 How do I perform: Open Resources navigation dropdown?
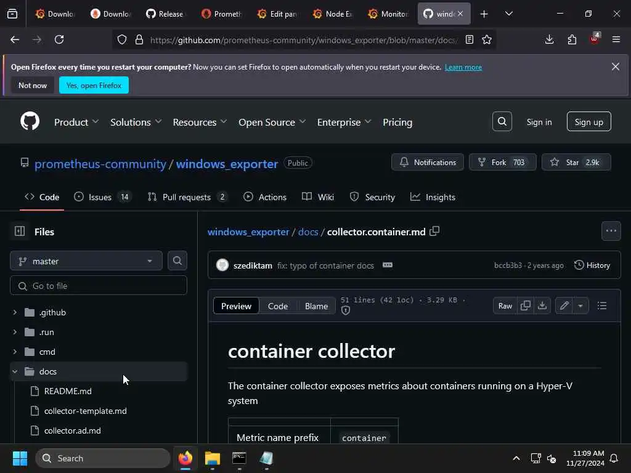pos(200,122)
